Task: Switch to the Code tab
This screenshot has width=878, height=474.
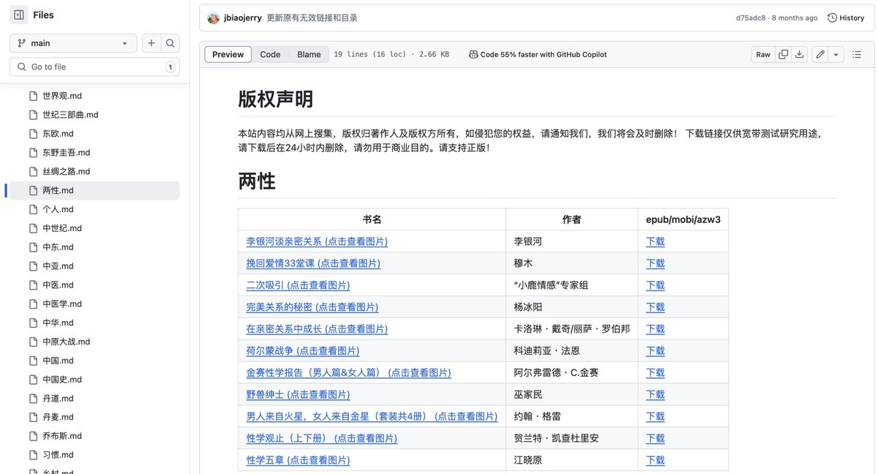Action: click(270, 53)
